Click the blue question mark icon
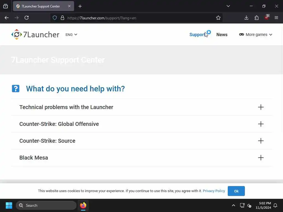The height and width of the screenshot is (212, 283). 16,89
